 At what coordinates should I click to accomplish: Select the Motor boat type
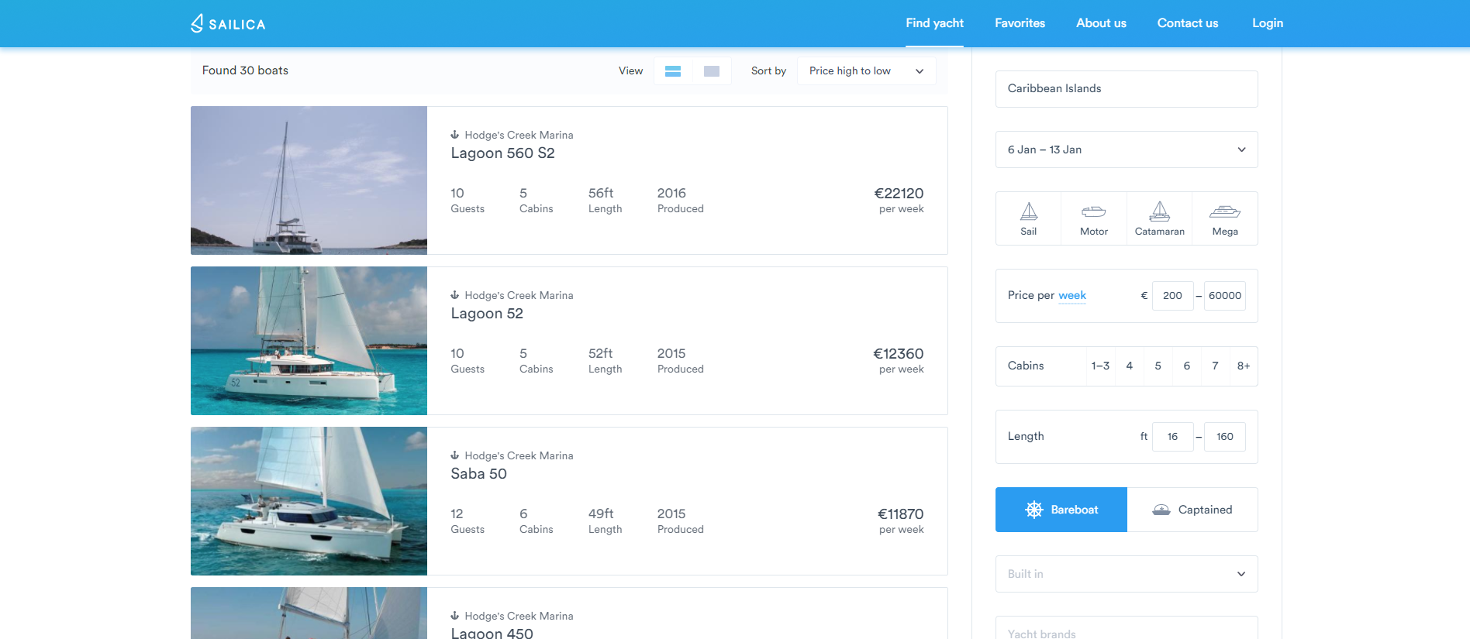(x=1094, y=218)
